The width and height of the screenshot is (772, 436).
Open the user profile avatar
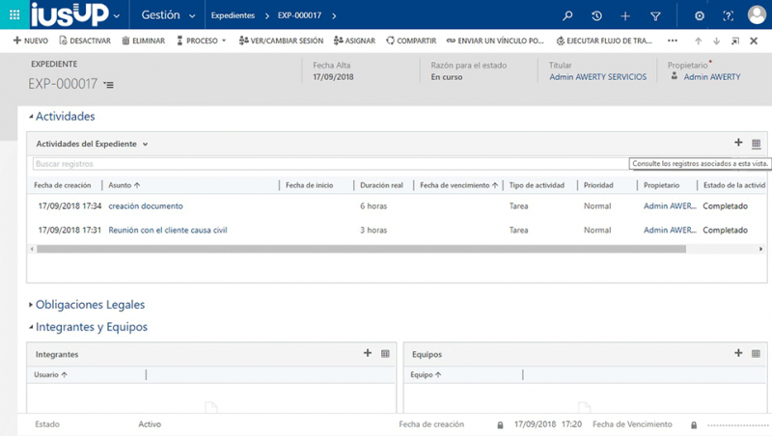757,14
